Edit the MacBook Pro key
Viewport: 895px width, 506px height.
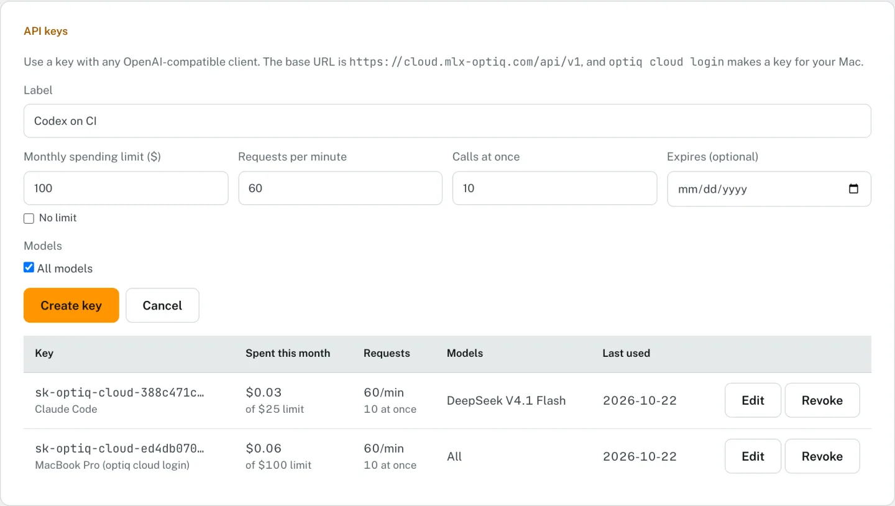coord(753,456)
